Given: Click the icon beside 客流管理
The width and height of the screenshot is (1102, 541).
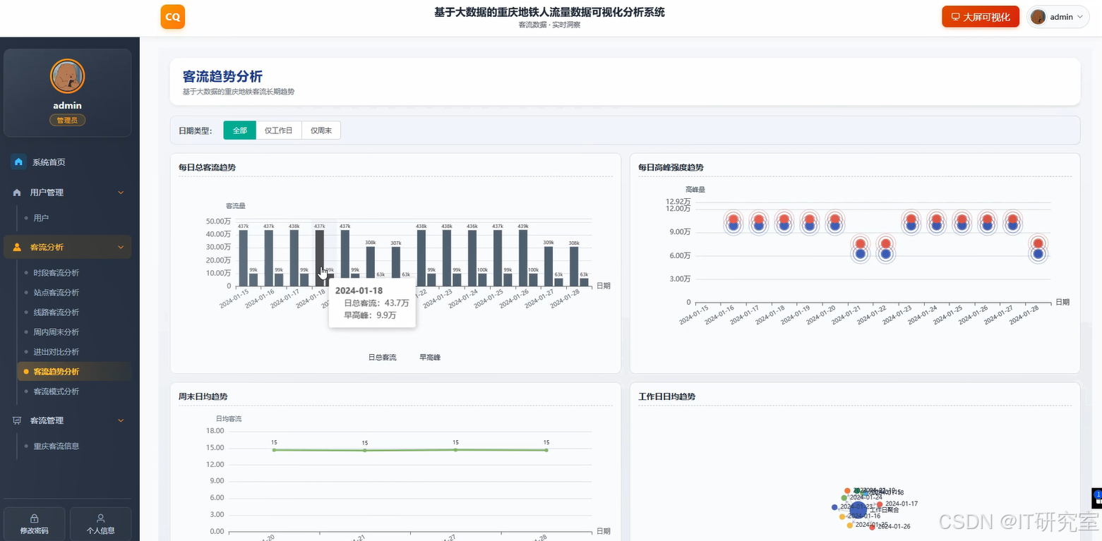Looking at the screenshot, I should click(17, 420).
